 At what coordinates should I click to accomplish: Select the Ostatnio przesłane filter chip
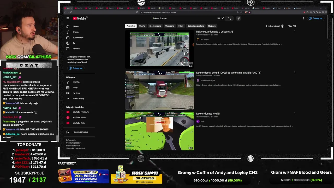tap(196, 26)
